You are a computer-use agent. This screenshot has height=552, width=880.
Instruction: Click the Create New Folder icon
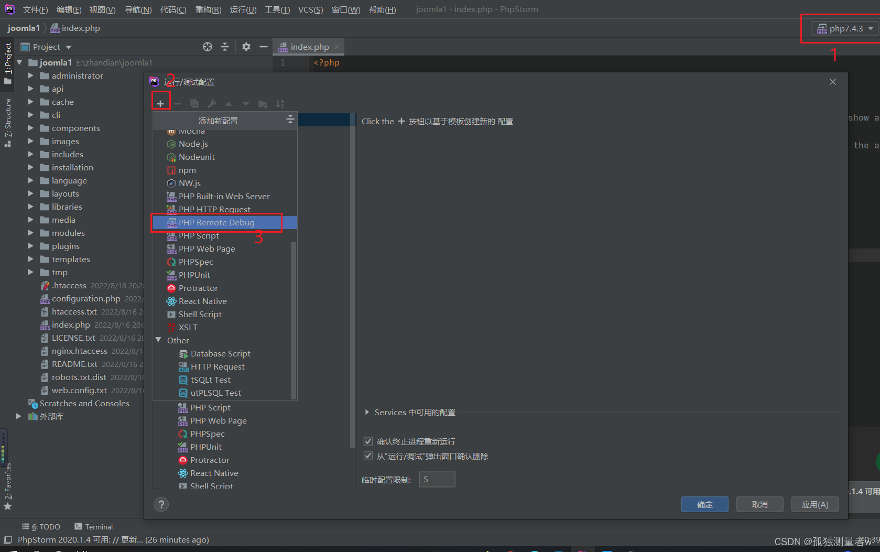[263, 103]
